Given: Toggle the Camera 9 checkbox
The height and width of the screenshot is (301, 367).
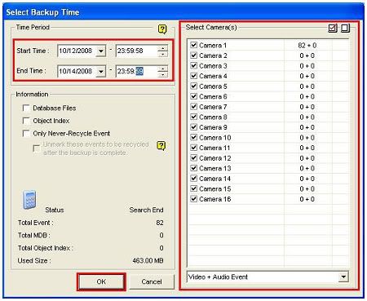Looking at the screenshot, I should 193,127.
